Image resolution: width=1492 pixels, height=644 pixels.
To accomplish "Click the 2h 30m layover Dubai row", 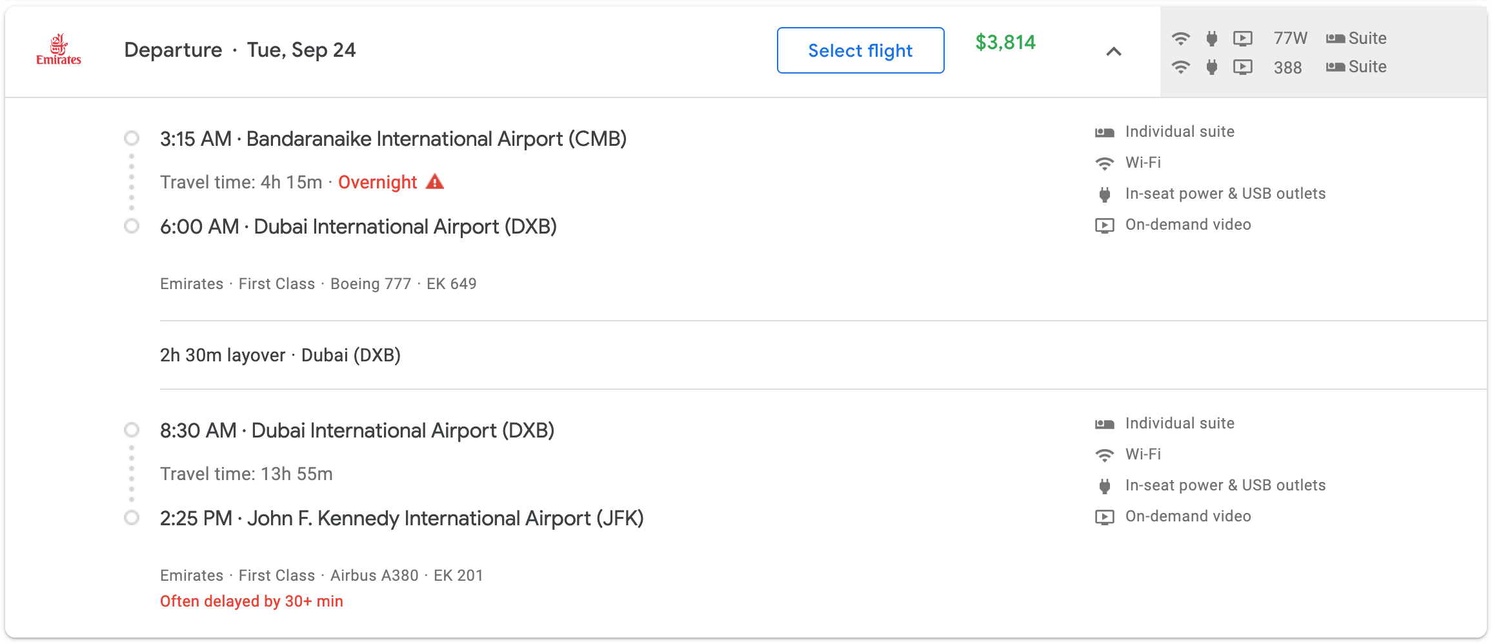I will coord(280,356).
